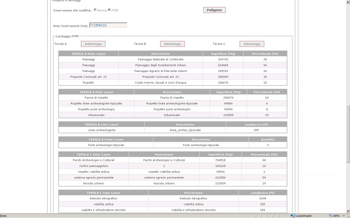Click the TAVOLA C Line: Layer header
The height and width of the screenshot is (218, 350).
[x=104, y=192]
